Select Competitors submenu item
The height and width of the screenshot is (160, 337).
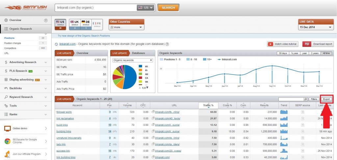point(10,48)
